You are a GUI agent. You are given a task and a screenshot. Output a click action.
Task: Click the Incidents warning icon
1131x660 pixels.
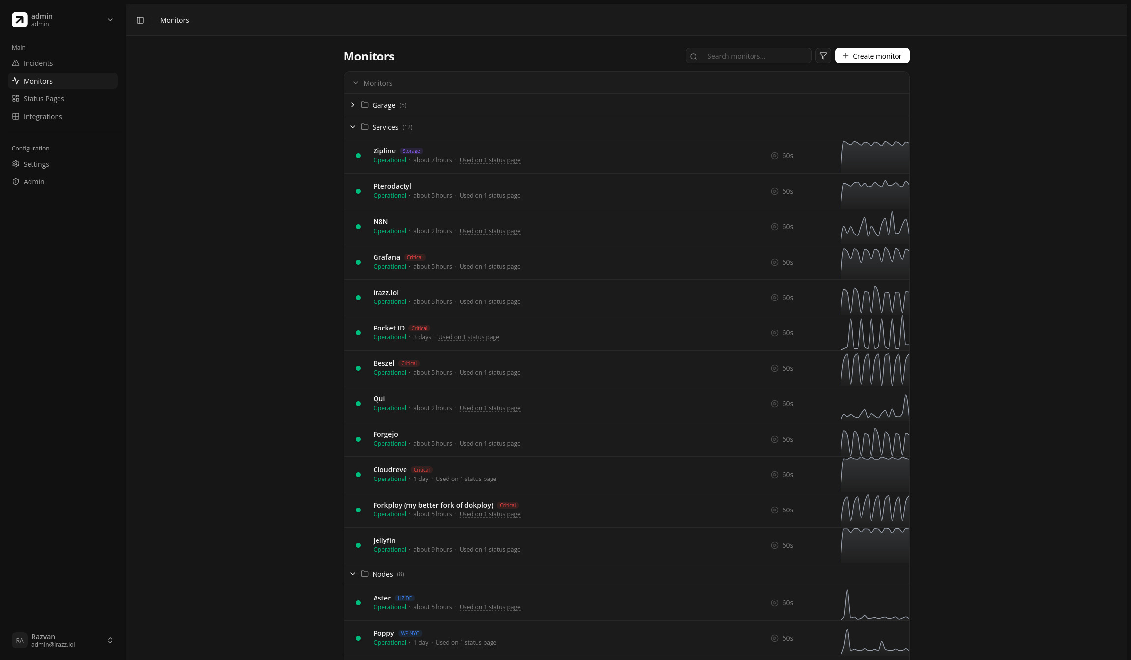(x=16, y=63)
